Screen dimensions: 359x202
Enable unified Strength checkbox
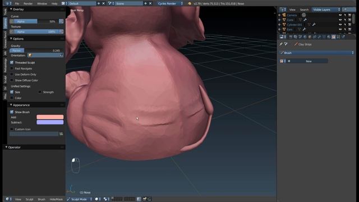(40, 92)
